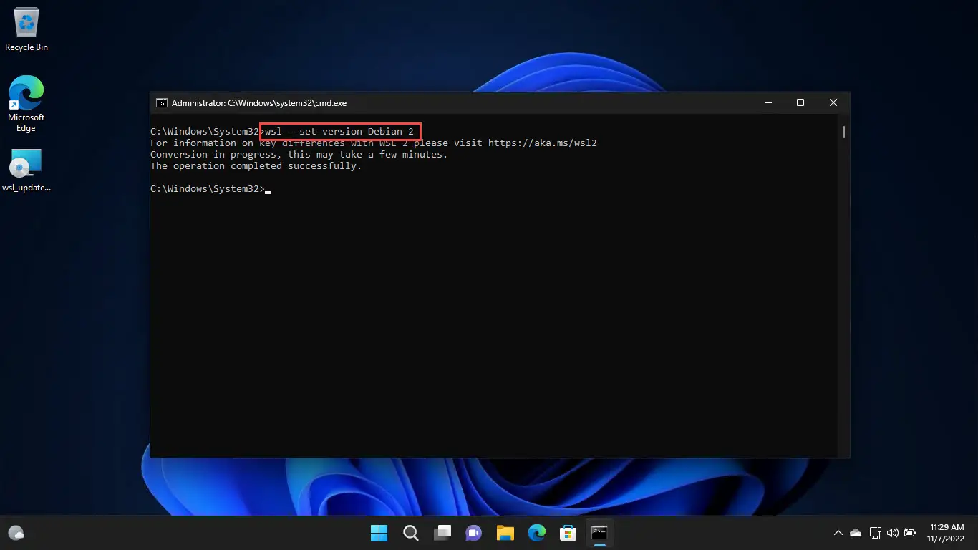Viewport: 978px width, 550px height.
Task: Click the bottom C:\Windows\System32> prompt line
Action: (210, 189)
